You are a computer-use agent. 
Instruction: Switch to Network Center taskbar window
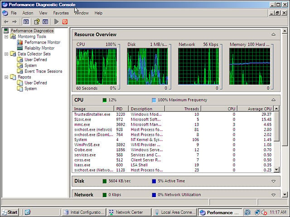(x=129, y=212)
